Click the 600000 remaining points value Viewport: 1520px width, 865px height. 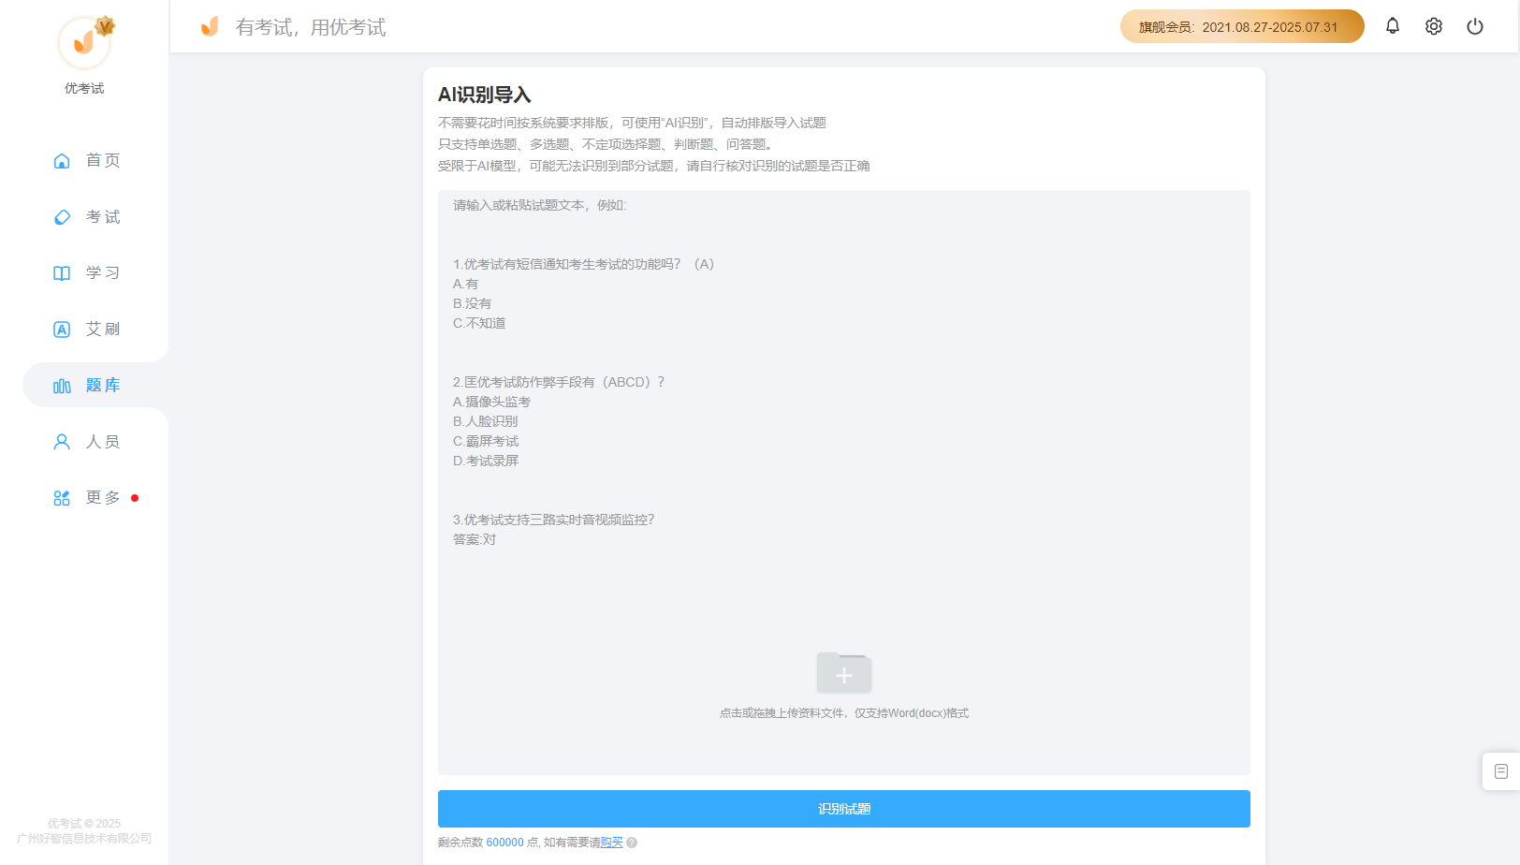pyautogui.click(x=505, y=843)
